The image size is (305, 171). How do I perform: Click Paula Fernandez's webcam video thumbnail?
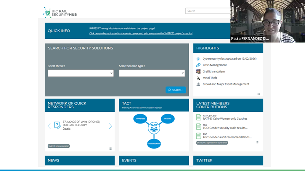point(268,21)
